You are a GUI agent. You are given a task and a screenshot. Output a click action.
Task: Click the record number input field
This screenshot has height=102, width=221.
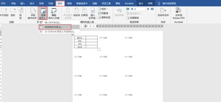click(x=140, y=9)
